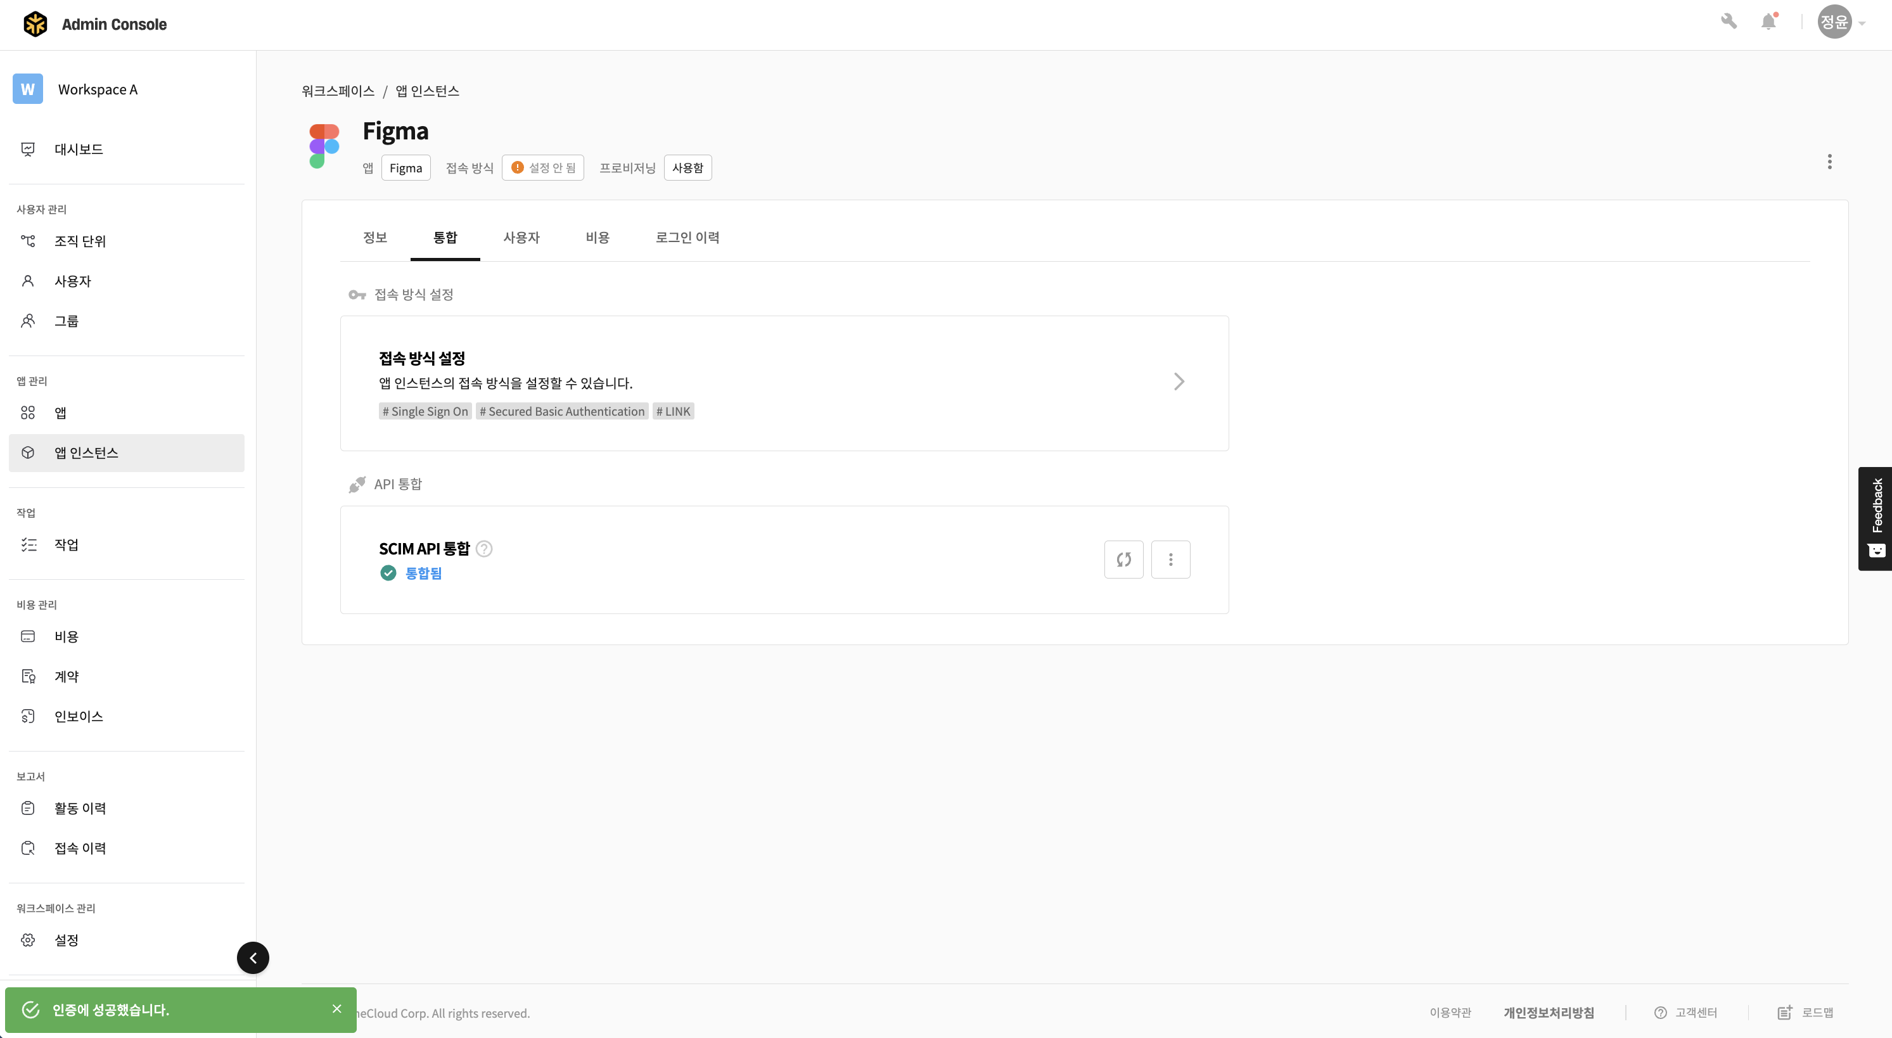The image size is (1892, 1038).
Task: Click the 접속 이력 icon
Action: click(28, 848)
